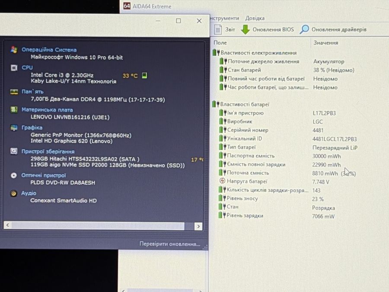The height and width of the screenshot is (292, 389).
Task: Click the voltage icon beside Напруга батареї
Action: point(222,181)
